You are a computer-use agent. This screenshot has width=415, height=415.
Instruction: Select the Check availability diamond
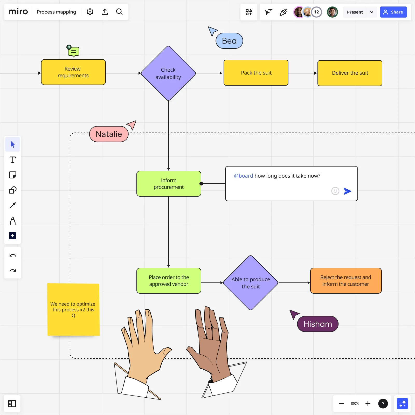tap(168, 73)
